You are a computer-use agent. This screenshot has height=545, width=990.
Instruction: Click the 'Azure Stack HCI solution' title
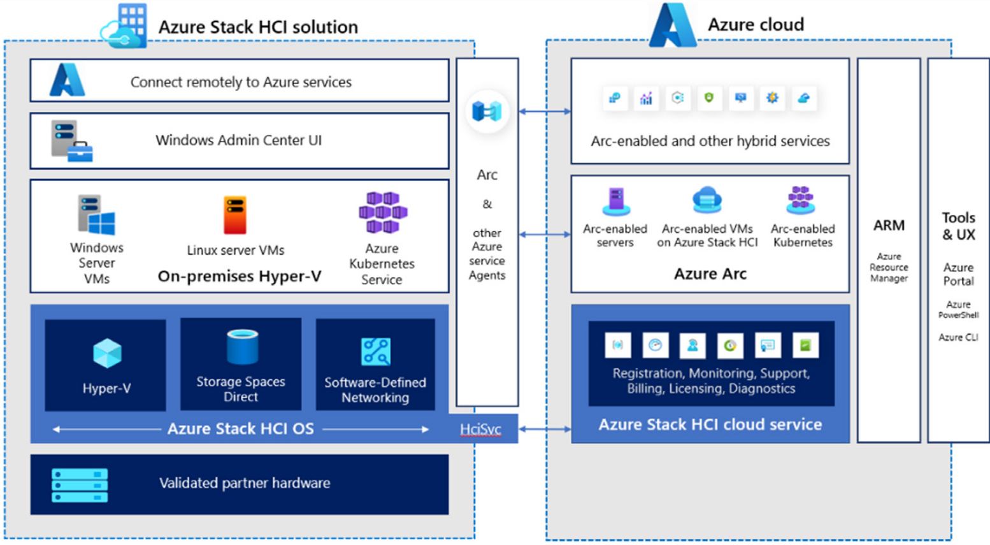pyautogui.click(x=258, y=27)
